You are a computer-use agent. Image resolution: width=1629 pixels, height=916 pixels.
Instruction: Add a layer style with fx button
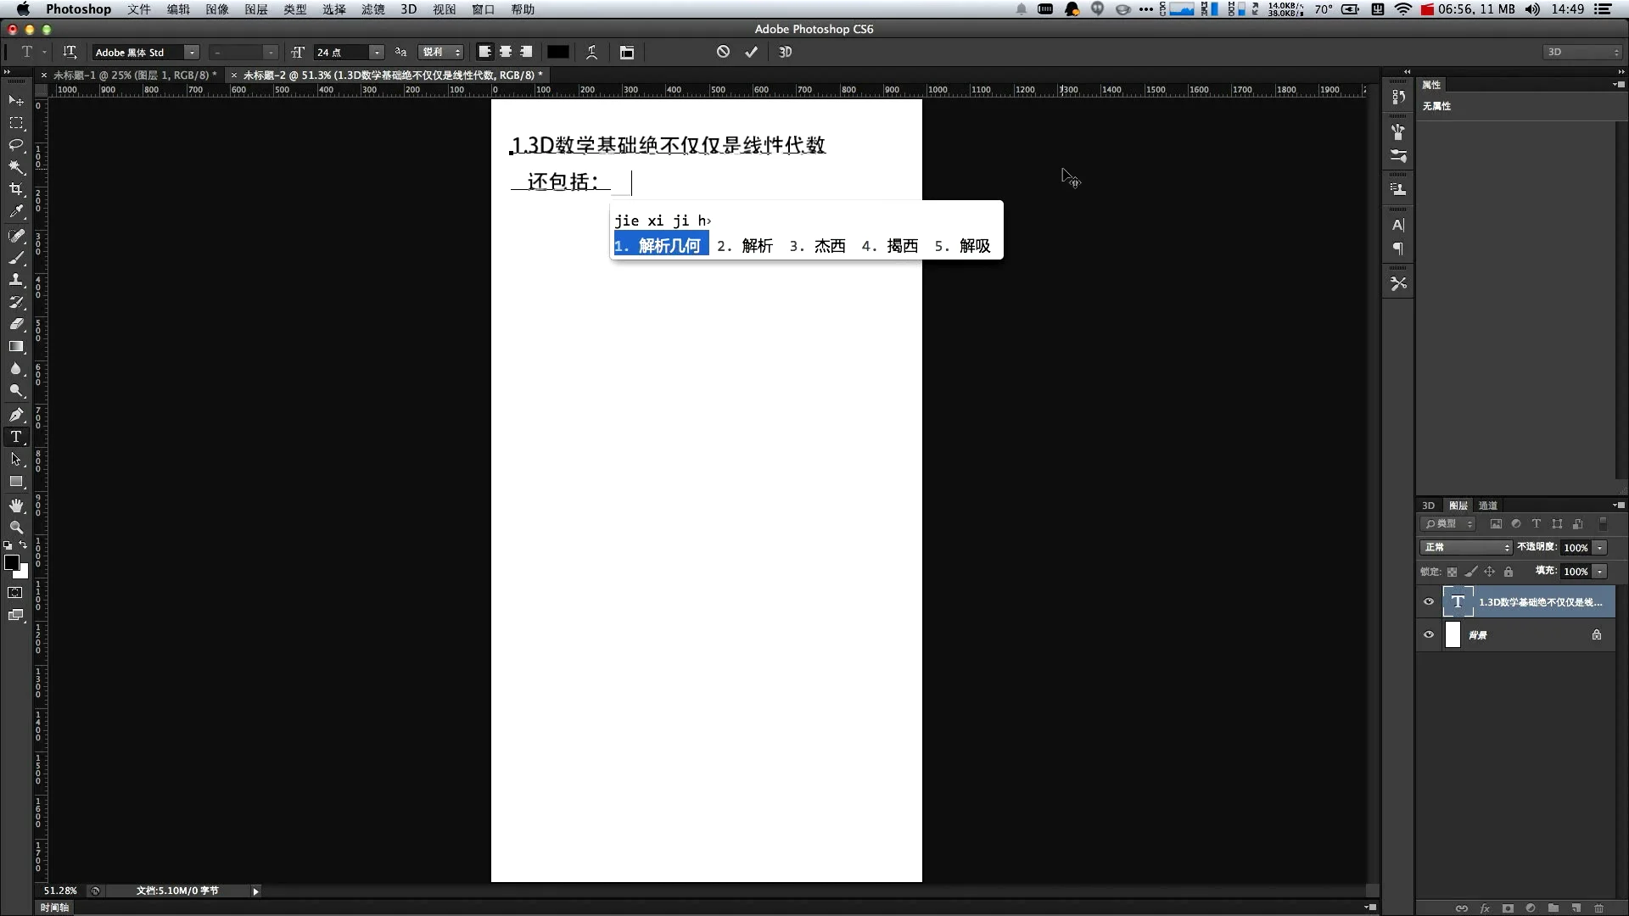(1485, 908)
